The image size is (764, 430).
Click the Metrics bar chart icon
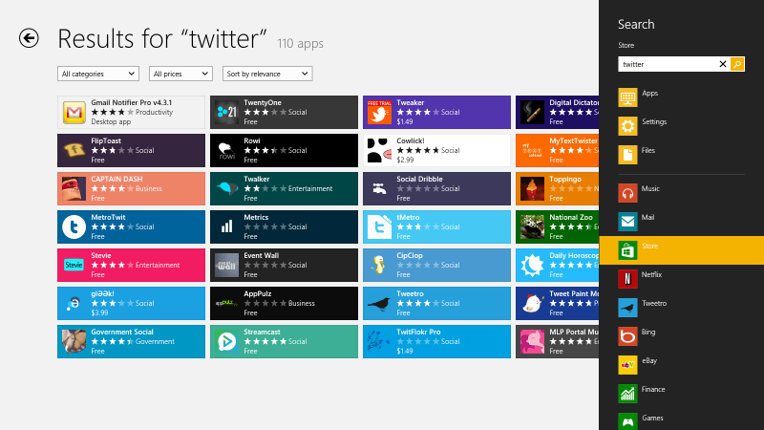(x=226, y=226)
